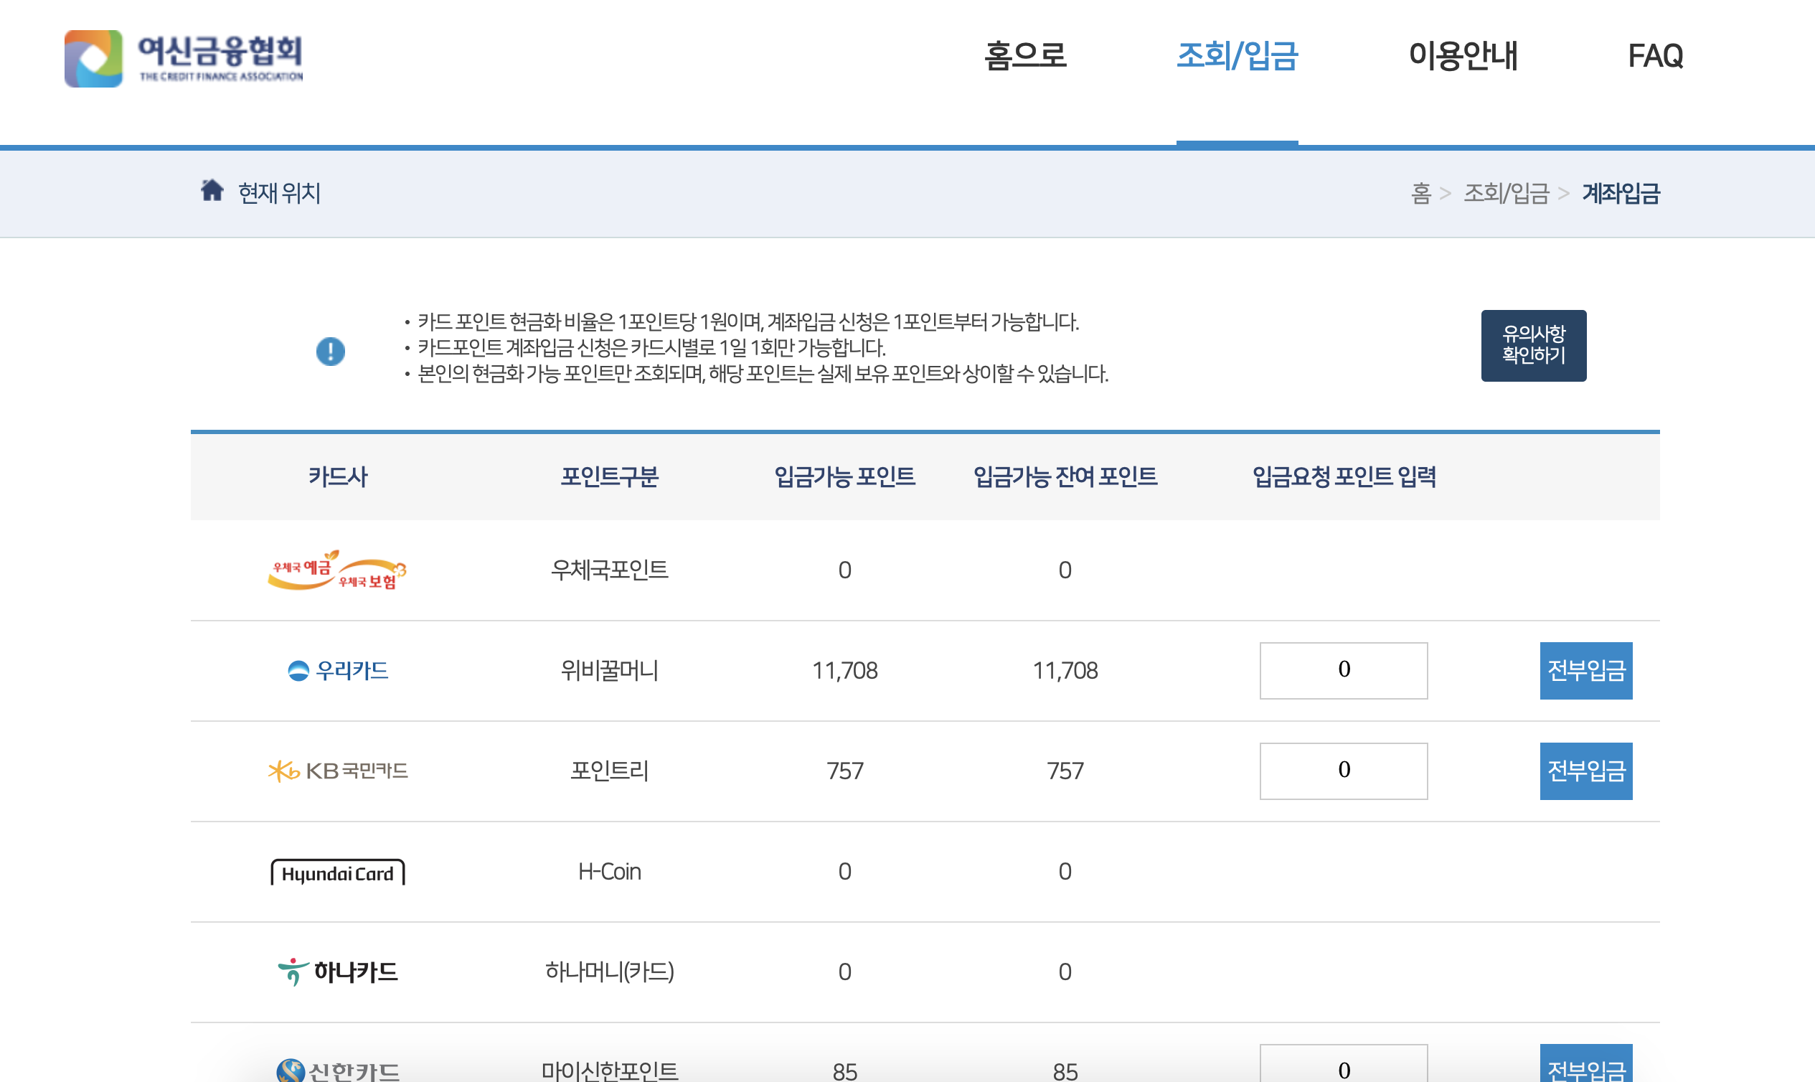The width and height of the screenshot is (1815, 1082).
Task: Click the 하나카드 logo
Action: coord(337,972)
